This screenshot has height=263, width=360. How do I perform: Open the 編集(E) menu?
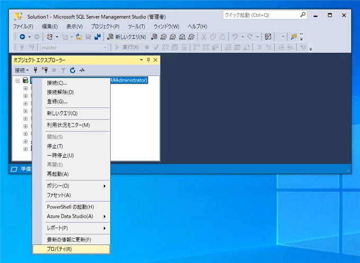coord(50,26)
